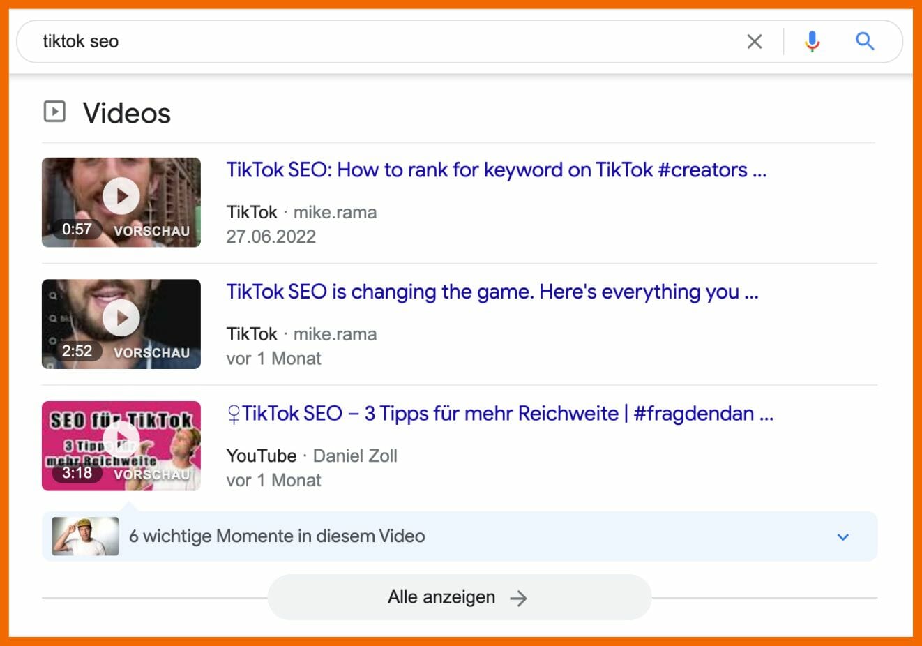Image resolution: width=922 pixels, height=646 pixels.
Task: Click the SEO für TikTok thumbnail
Action: coord(121,446)
